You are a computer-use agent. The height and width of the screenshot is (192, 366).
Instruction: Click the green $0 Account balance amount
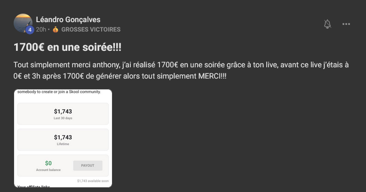pos(48,163)
